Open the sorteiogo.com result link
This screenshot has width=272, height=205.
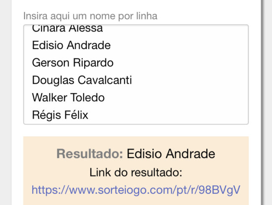(x=136, y=190)
